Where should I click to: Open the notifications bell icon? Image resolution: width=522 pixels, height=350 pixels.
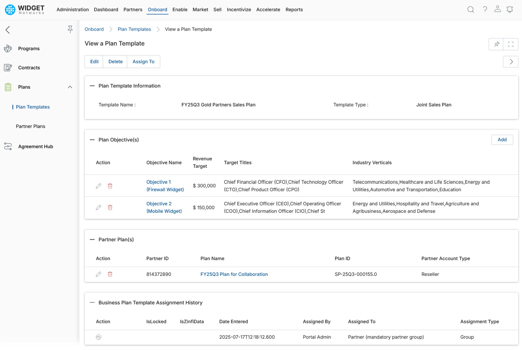tap(510, 10)
